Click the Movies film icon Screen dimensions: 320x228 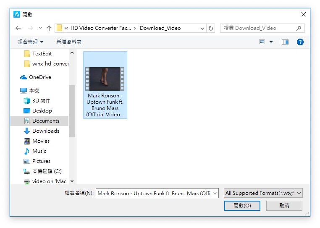27,141
